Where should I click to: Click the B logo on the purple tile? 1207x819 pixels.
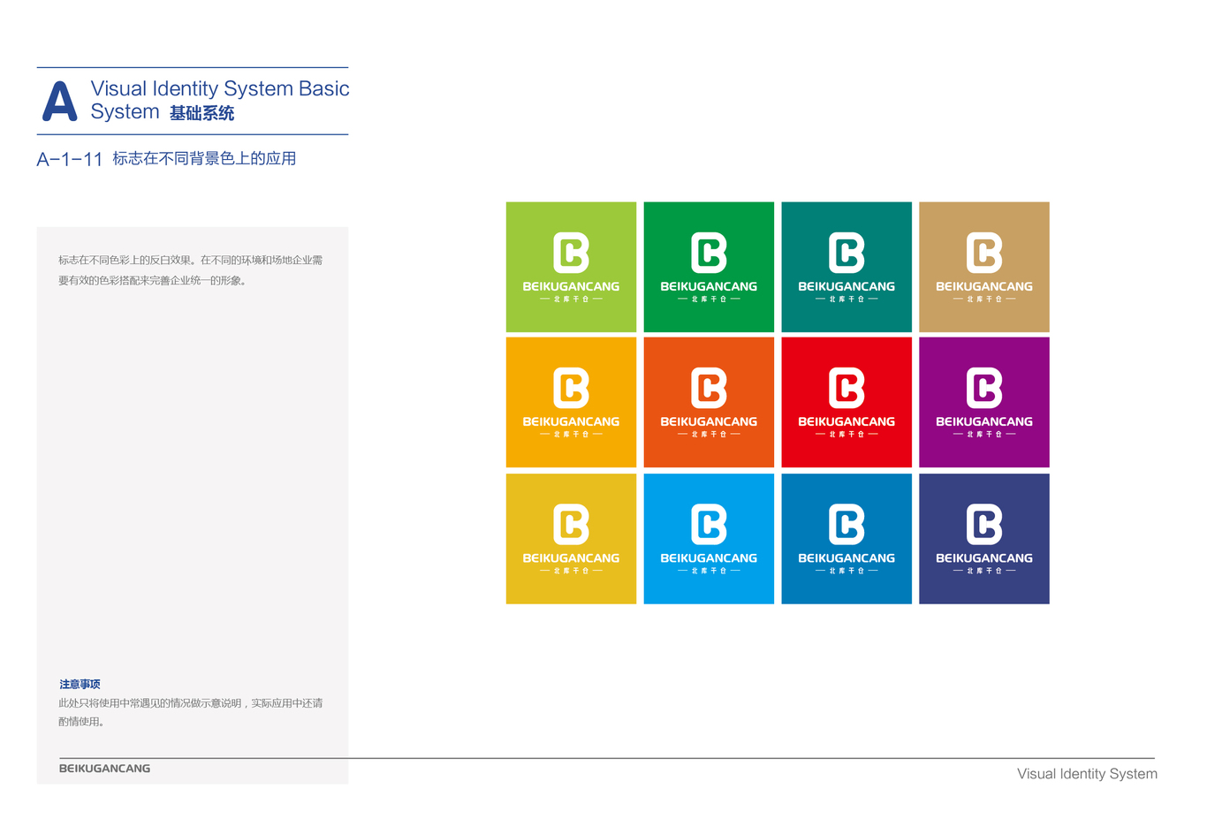point(984,388)
